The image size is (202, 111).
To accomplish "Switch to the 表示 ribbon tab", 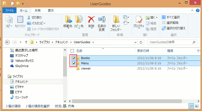I will click(51, 11).
